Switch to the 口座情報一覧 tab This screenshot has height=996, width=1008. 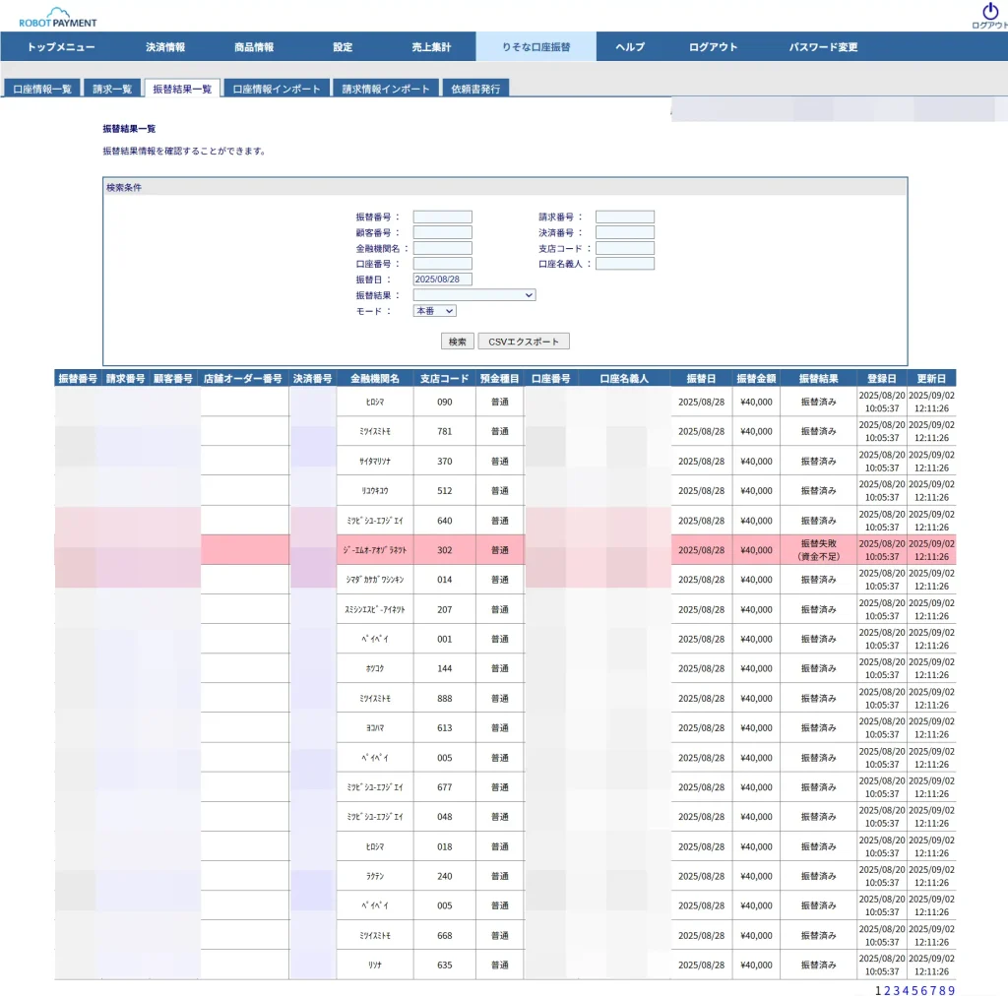coord(42,89)
